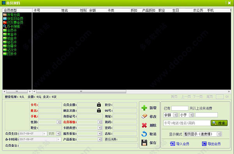Open the 卡的类型 card type dropdown
The width and height of the screenshot is (234, 154).
[100, 128]
